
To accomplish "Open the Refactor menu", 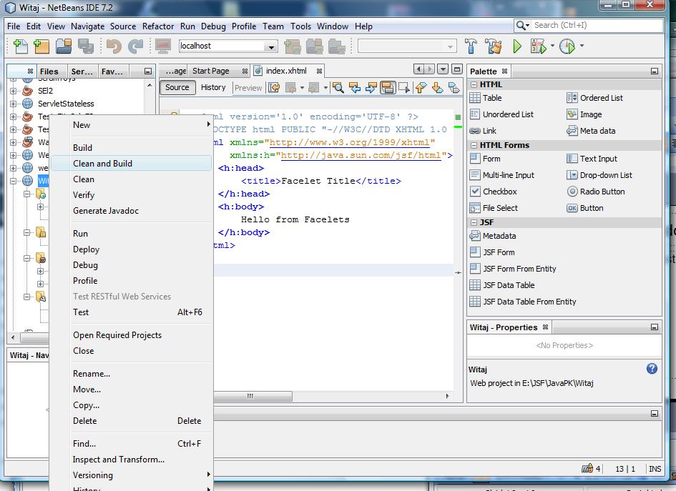I will [x=158, y=26].
